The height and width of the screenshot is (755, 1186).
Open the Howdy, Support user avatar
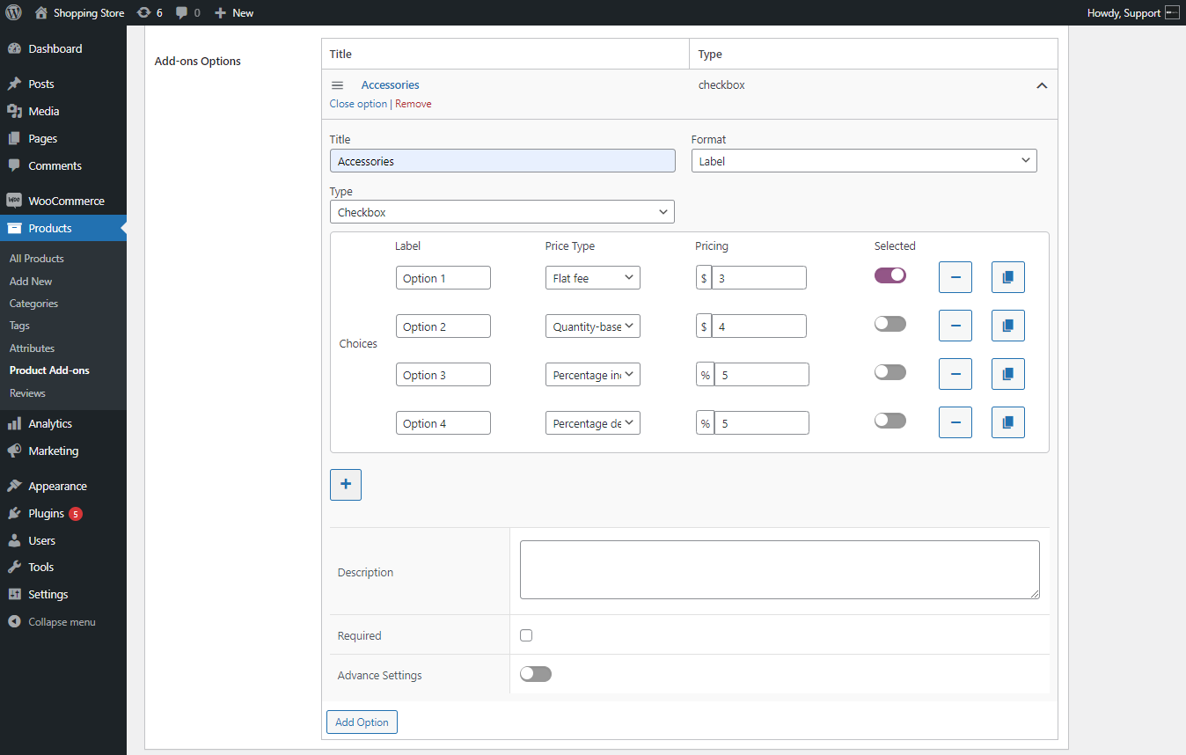[x=1172, y=12]
